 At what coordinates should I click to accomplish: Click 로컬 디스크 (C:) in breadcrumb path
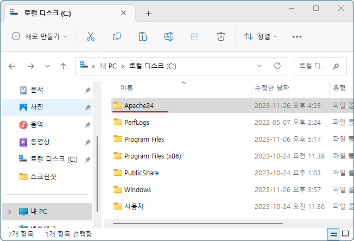pos(153,66)
